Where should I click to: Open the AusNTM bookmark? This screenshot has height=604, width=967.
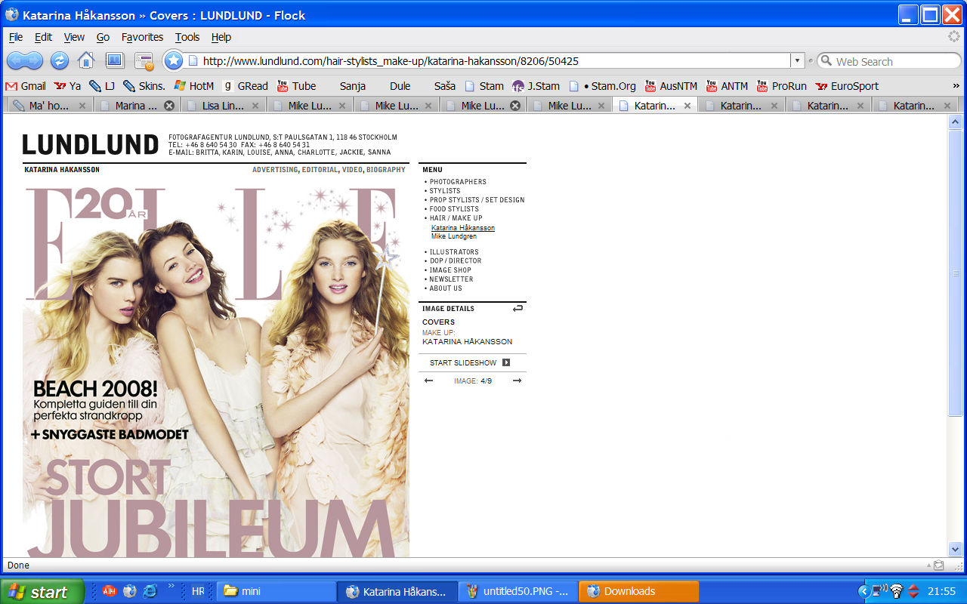click(672, 86)
